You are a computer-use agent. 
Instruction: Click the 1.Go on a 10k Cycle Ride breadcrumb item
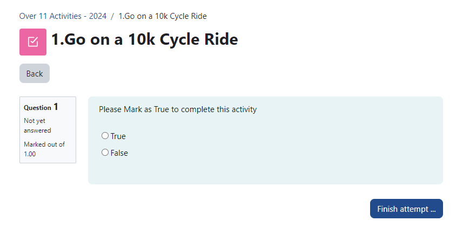[162, 16]
